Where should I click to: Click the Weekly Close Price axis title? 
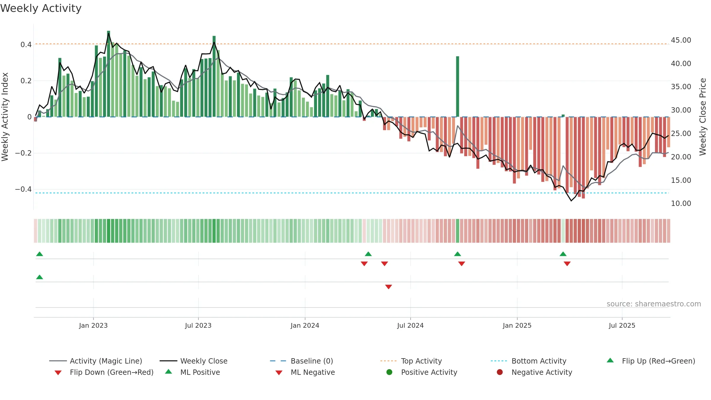click(703, 117)
